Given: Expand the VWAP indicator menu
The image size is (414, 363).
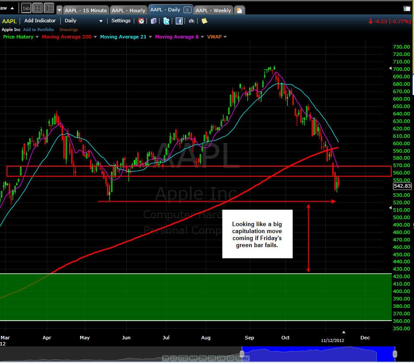Looking at the screenshot, I should click(x=225, y=37).
